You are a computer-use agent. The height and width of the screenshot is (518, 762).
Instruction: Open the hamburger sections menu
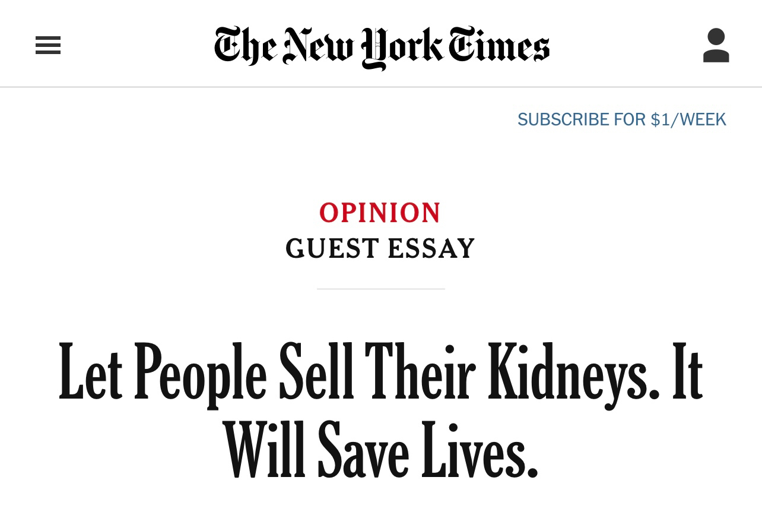coord(48,45)
